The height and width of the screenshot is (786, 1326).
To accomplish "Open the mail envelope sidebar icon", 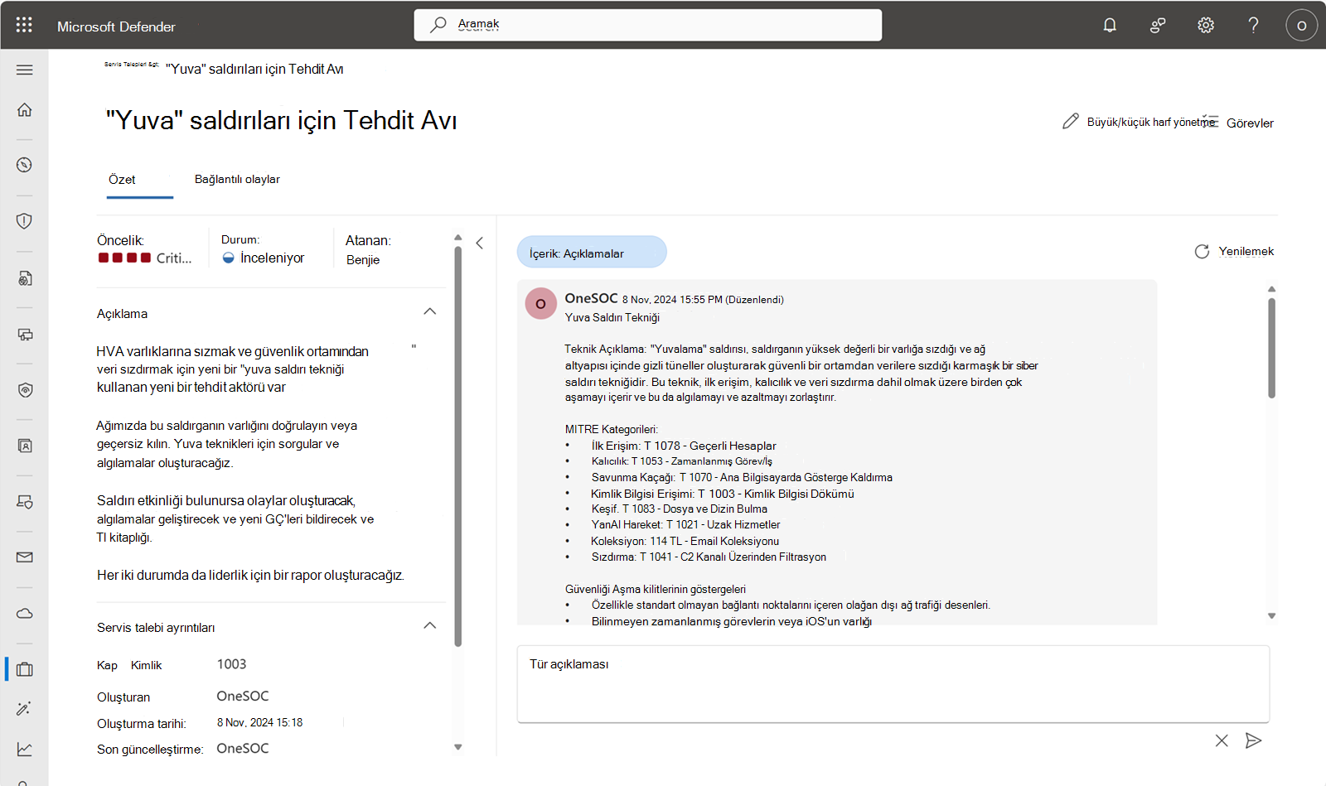I will pos(25,557).
